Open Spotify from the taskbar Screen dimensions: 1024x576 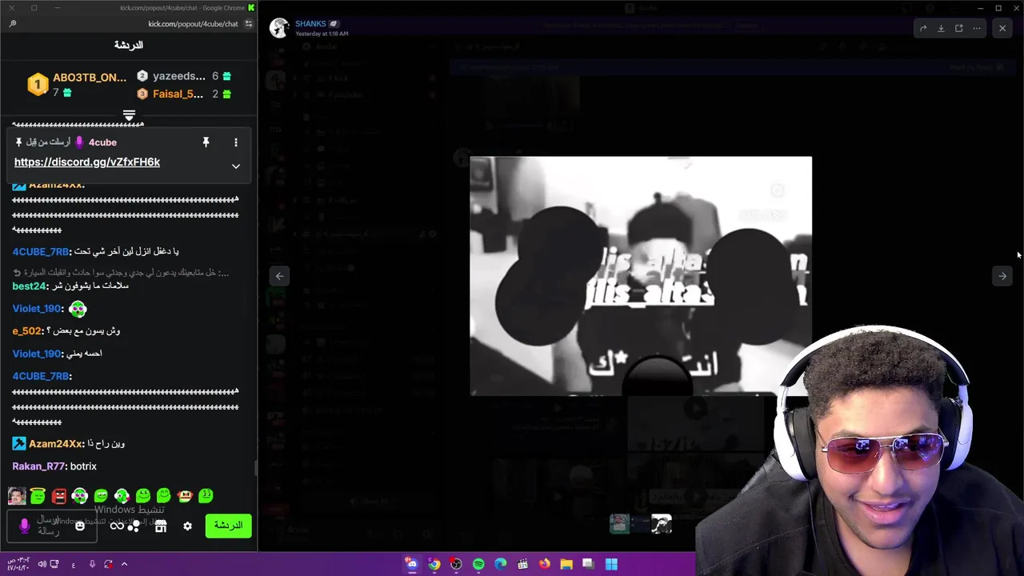[478, 564]
